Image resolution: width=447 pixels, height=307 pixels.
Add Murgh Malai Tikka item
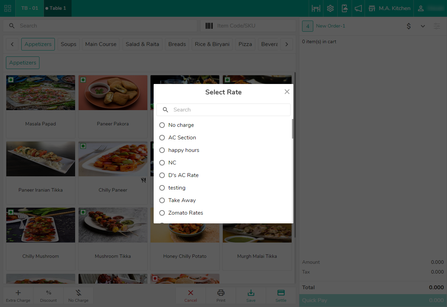[257, 247]
